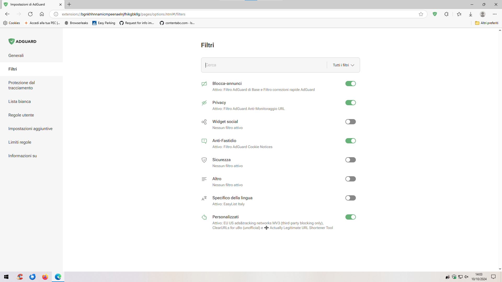
Task: Turn off the Anti-Fastidio toggle
Action: [x=351, y=141]
